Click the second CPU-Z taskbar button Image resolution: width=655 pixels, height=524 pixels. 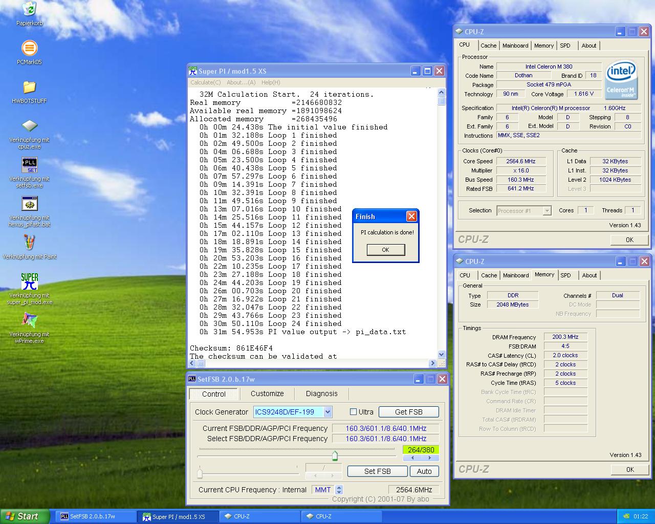click(x=342, y=516)
